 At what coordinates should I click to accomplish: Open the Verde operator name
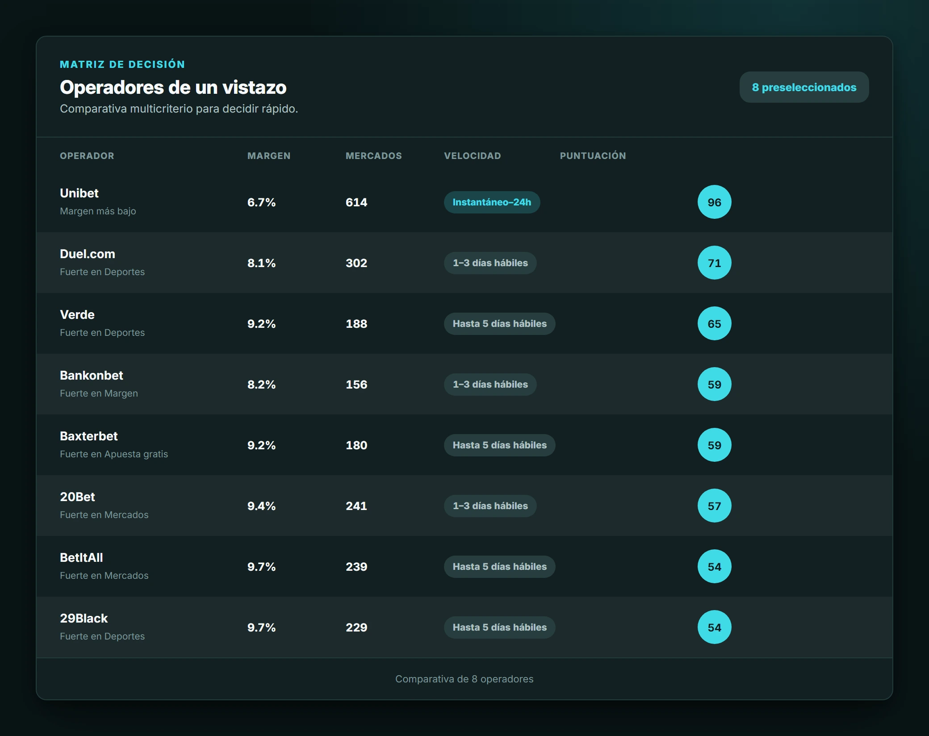coord(77,315)
